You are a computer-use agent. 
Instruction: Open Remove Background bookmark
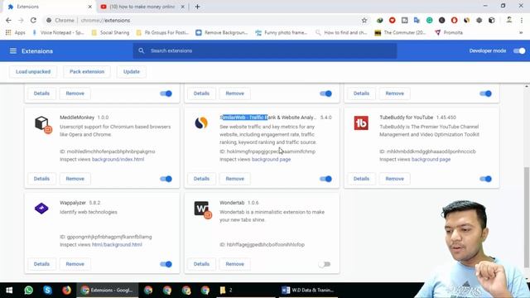coord(222,32)
